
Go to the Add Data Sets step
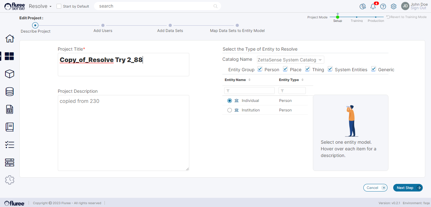[x=170, y=26]
